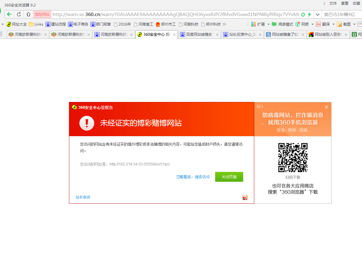Open the 河南省工 bookmark
The height and width of the screenshot is (256, 362).
143,24
